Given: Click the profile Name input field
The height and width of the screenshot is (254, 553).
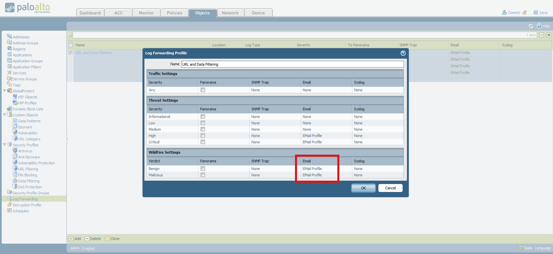Looking at the screenshot, I should (x=292, y=64).
